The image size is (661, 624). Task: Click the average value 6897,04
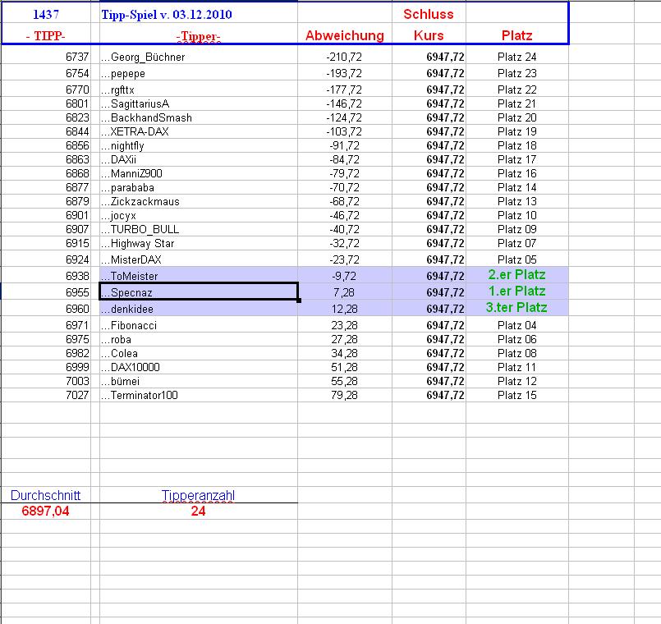pyautogui.click(x=45, y=511)
